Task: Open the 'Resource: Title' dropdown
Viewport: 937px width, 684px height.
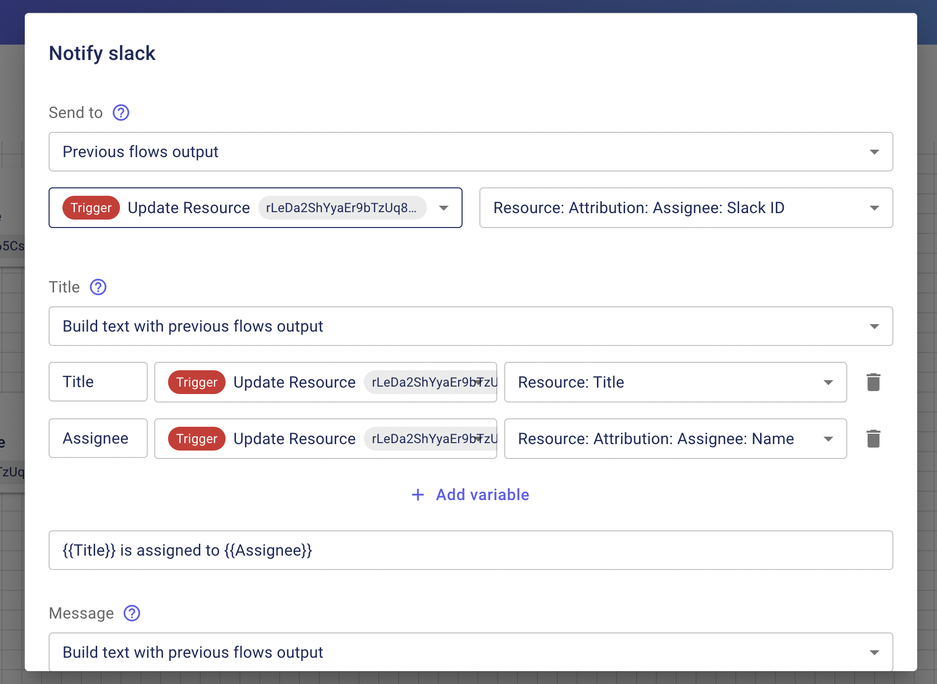Action: (x=675, y=382)
